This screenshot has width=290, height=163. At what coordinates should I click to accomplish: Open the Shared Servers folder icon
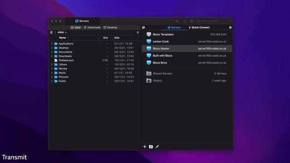149,73
